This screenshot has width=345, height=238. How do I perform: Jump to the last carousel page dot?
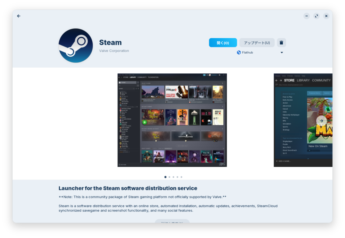click(x=182, y=177)
